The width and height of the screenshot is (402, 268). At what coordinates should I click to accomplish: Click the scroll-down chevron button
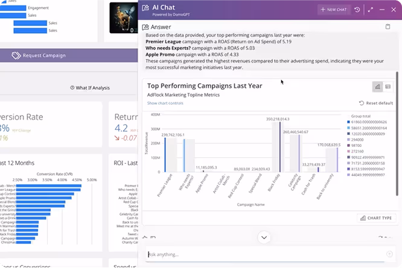coord(264,237)
